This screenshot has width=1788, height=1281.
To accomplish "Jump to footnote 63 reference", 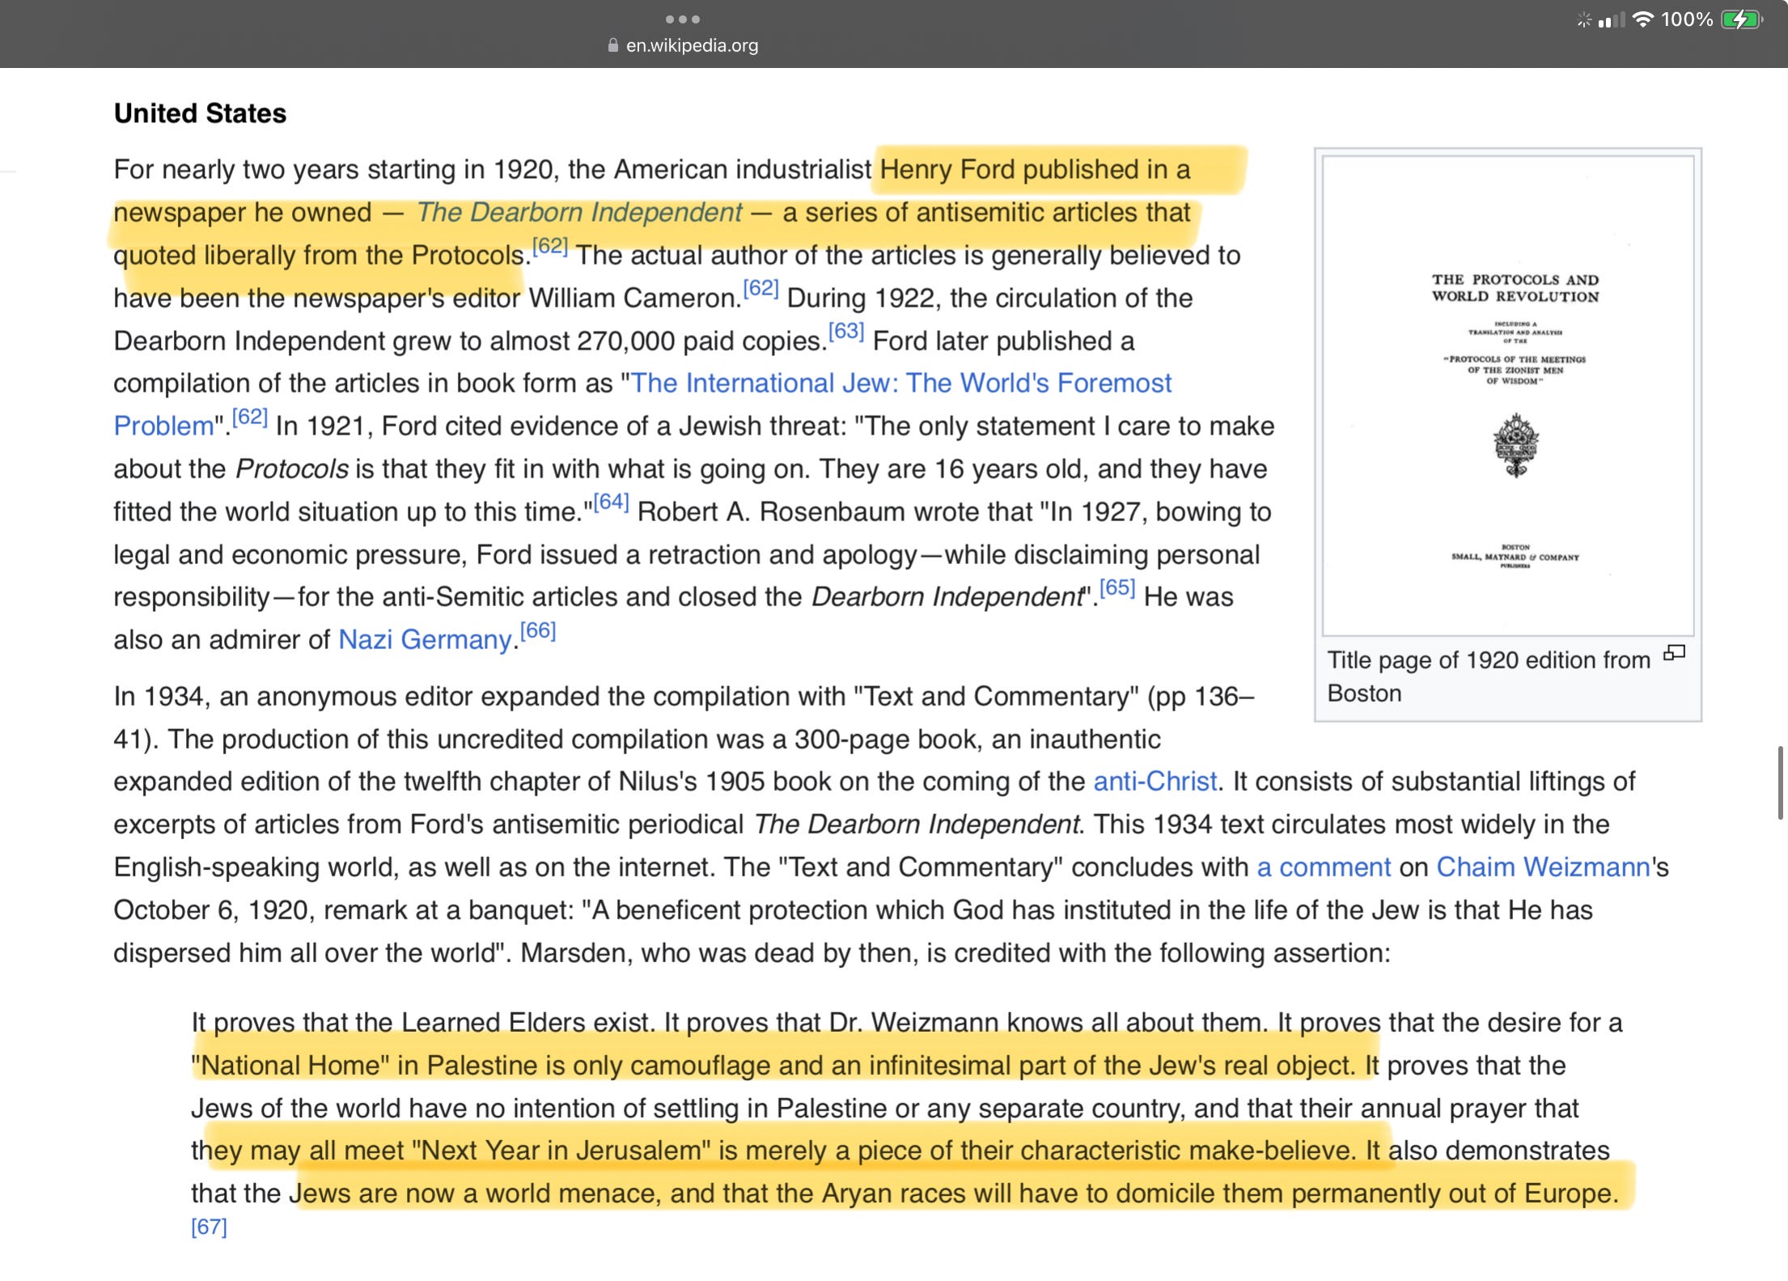I will pos(846,330).
